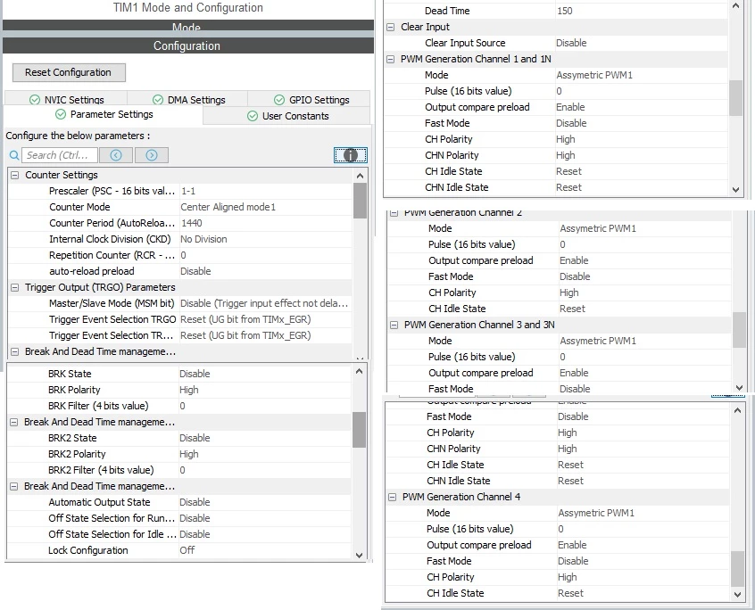The width and height of the screenshot is (755, 610).
Task: Click the Configuration section header bar
Action: pyautogui.click(x=188, y=45)
